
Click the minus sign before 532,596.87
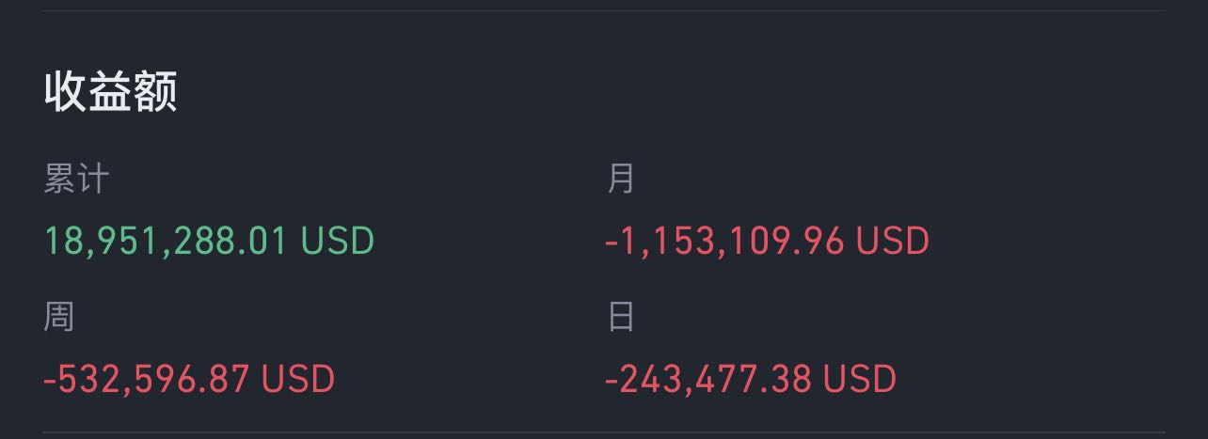pyautogui.click(x=50, y=381)
